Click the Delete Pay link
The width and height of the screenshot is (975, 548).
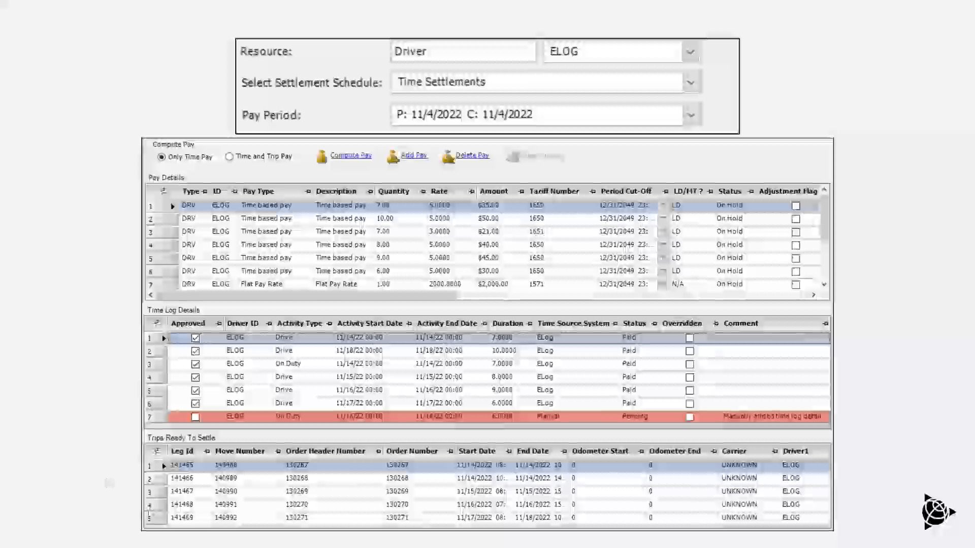472,155
